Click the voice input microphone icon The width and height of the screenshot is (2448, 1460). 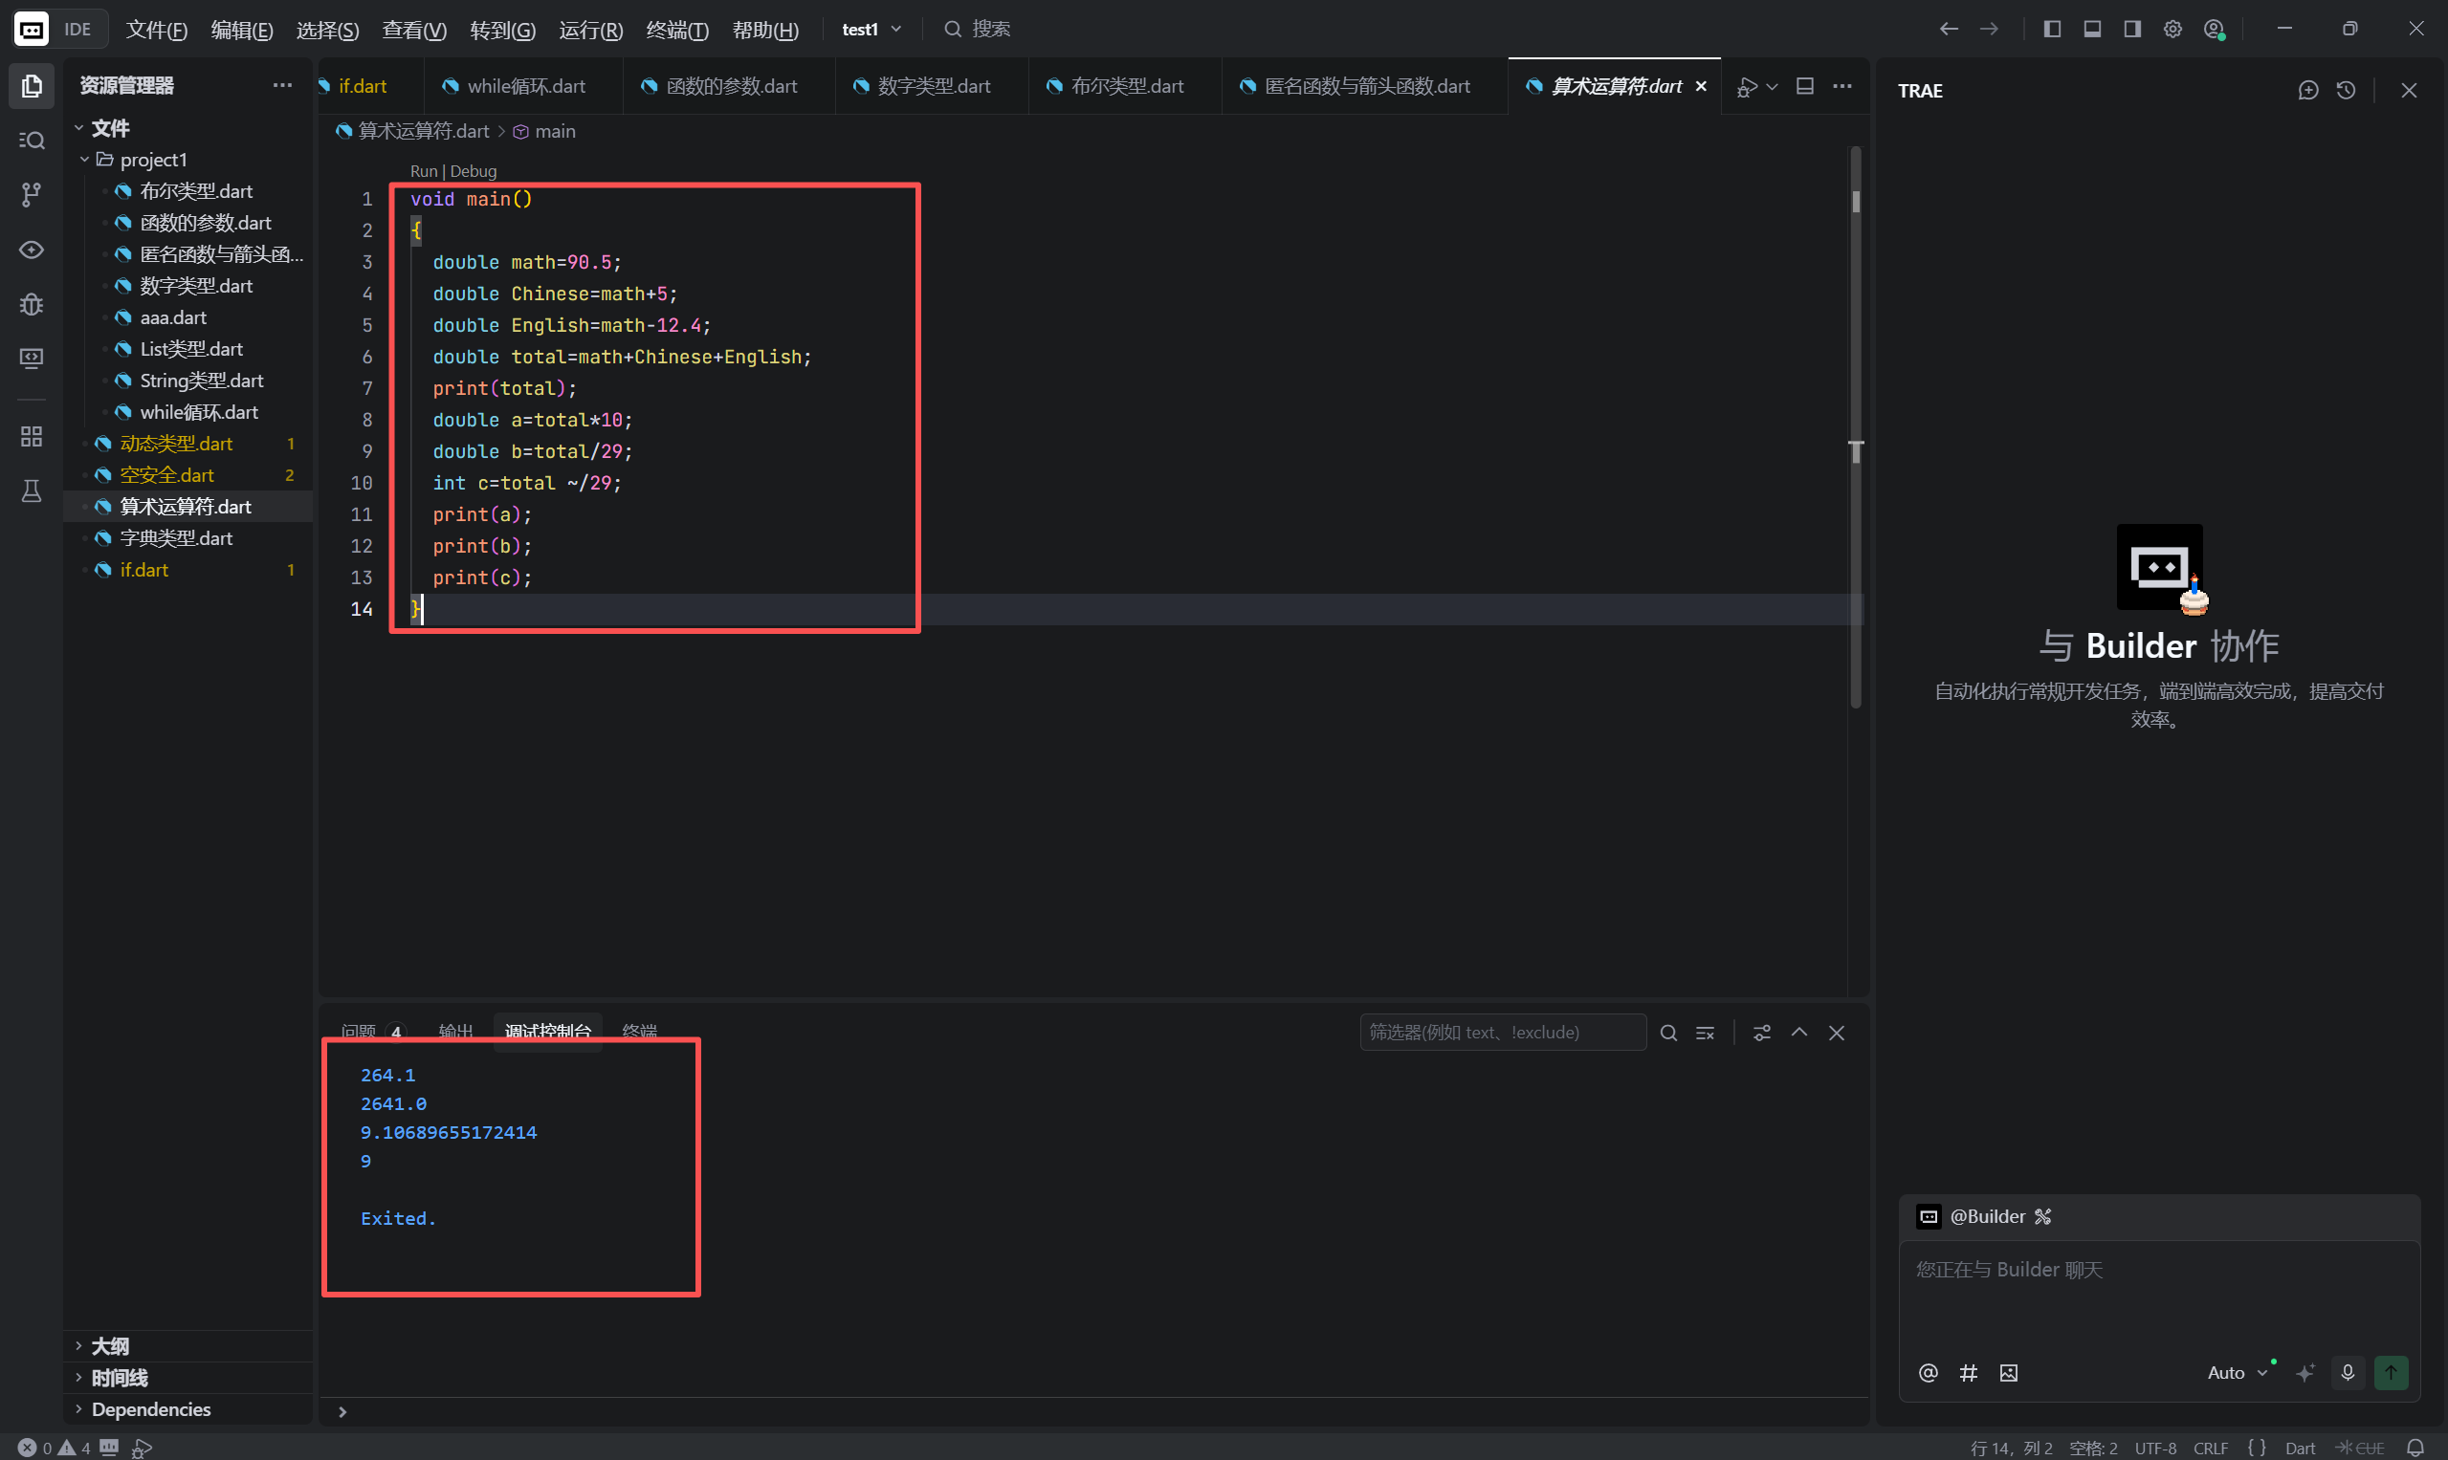(x=2347, y=1372)
